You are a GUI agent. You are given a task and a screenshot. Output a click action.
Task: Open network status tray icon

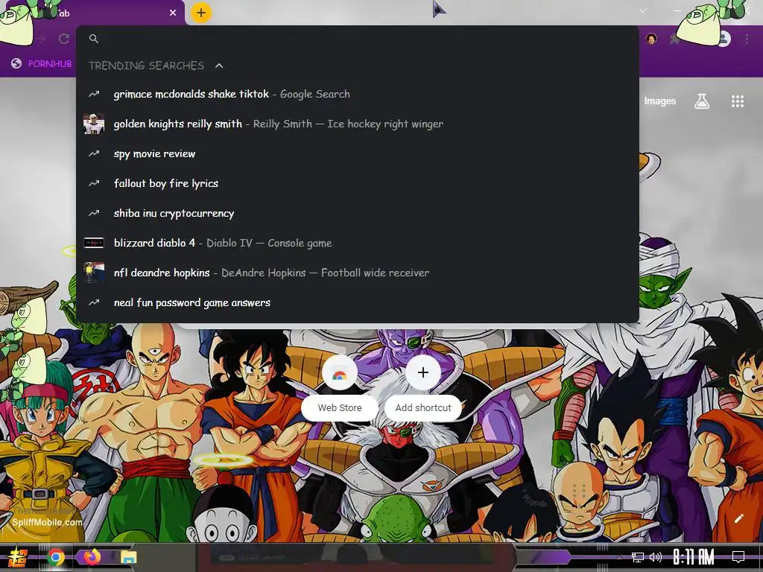tap(637, 557)
